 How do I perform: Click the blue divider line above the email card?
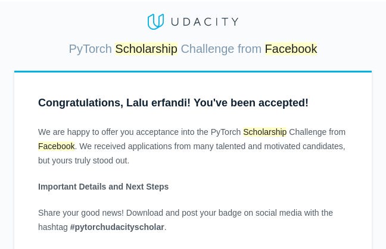pos(193,72)
